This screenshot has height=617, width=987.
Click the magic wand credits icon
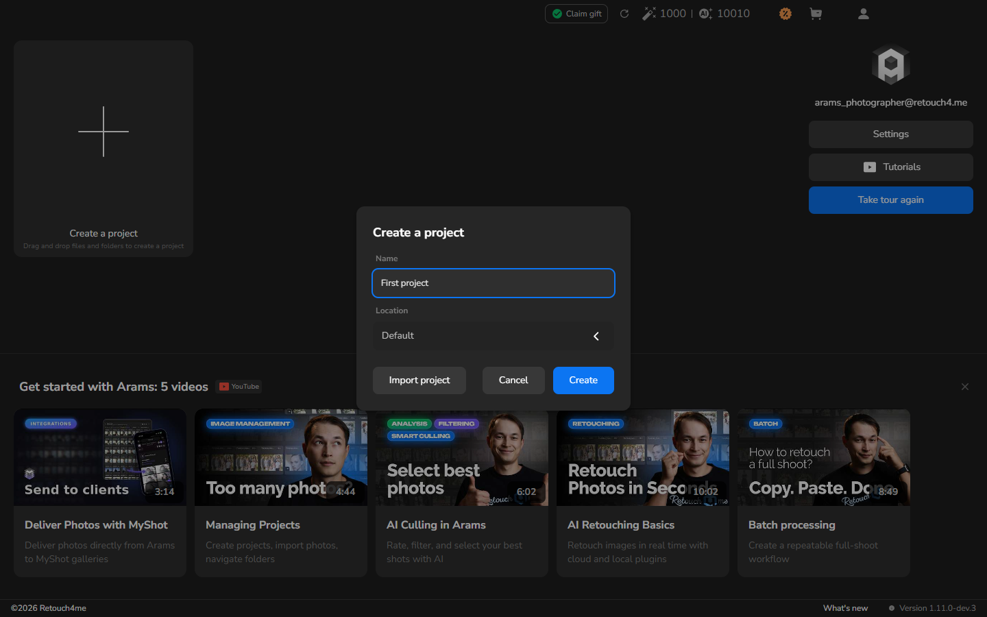click(x=648, y=14)
